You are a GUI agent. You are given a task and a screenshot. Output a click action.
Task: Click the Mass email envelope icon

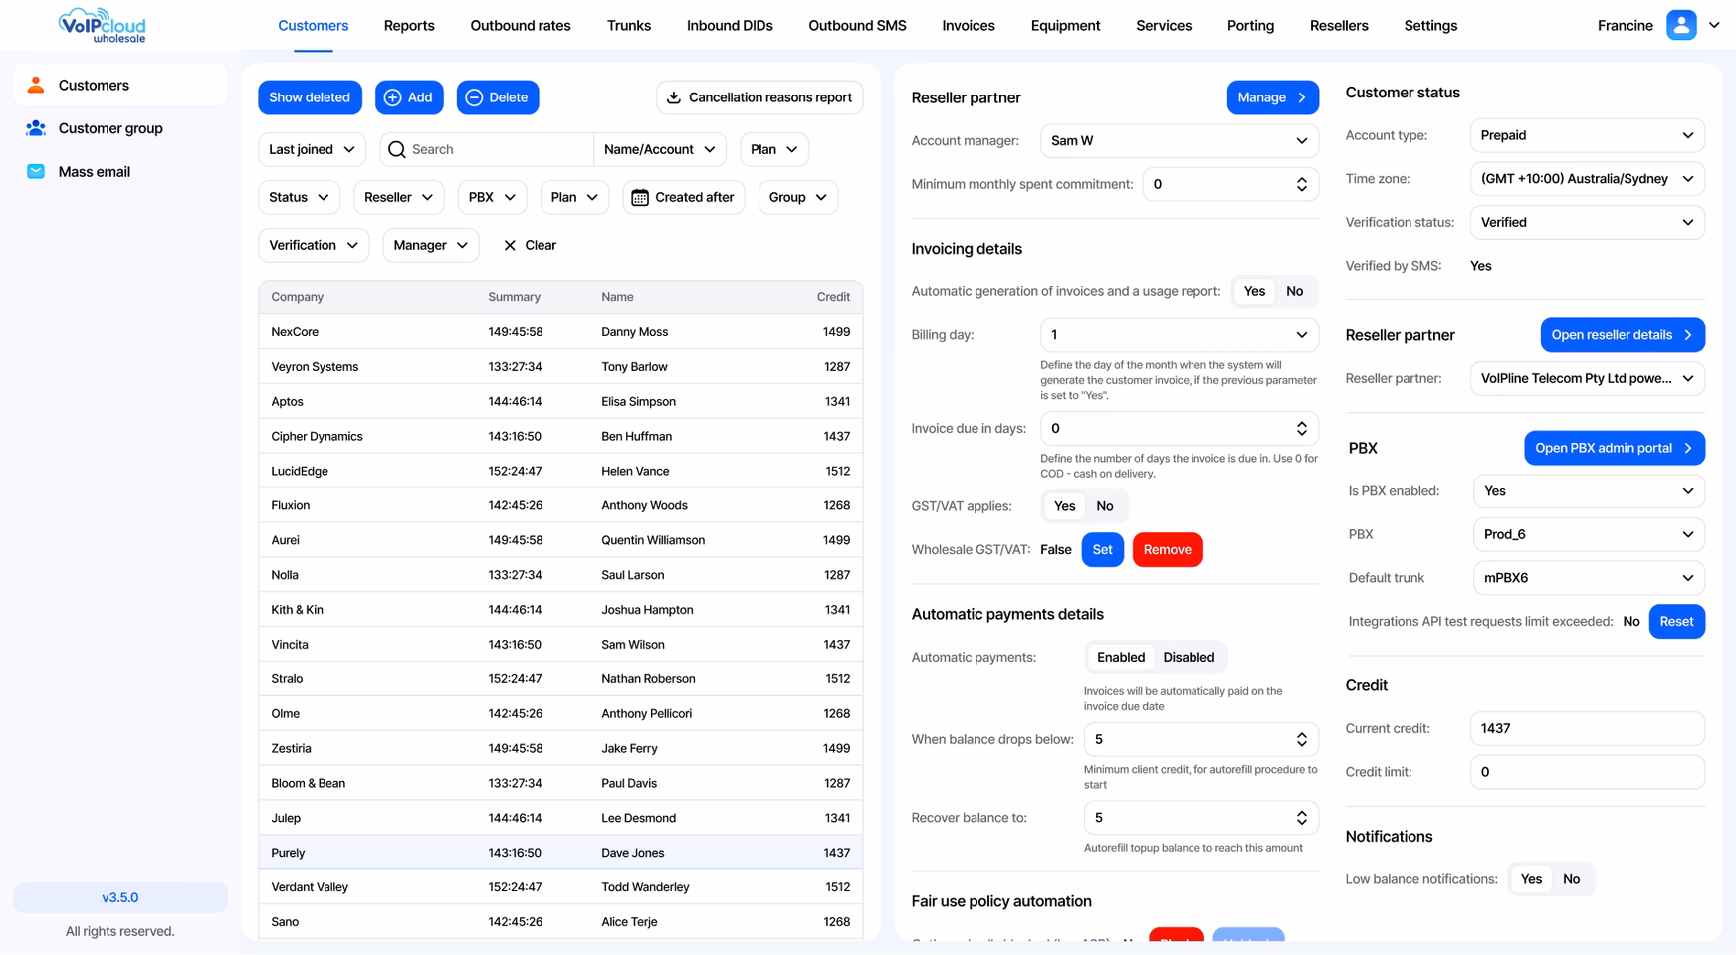tap(36, 171)
